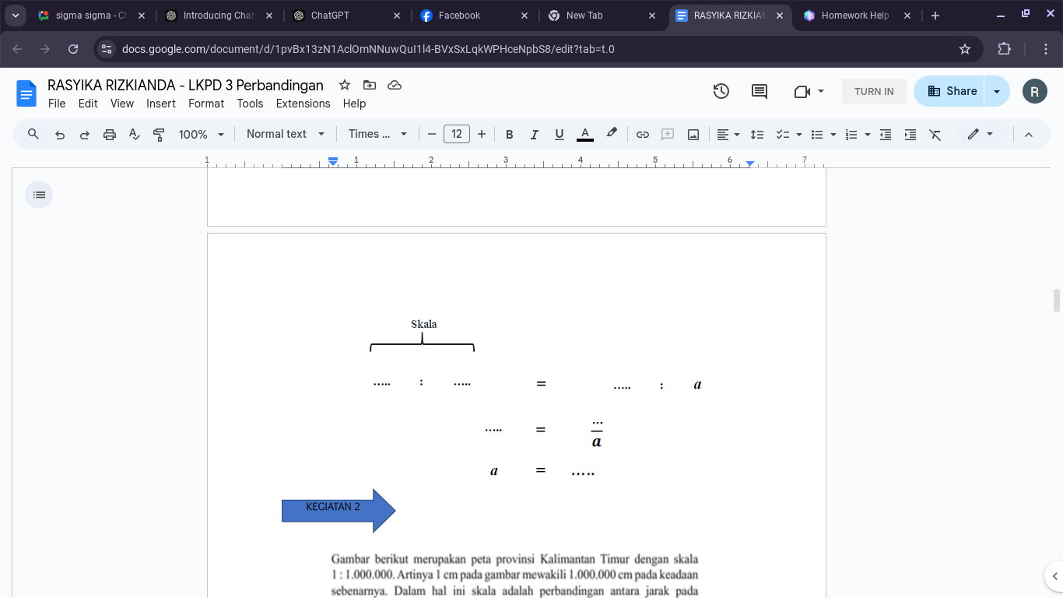Open line and paragraph spacing options
This screenshot has width=1063, height=598.
coord(757,134)
